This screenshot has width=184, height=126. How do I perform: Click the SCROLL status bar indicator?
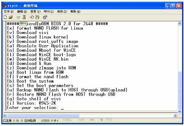pyautogui.click(x=67, y=120)
